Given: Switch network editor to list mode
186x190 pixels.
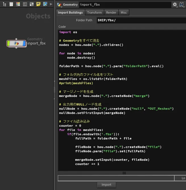Looking at the screenshot, I should (x=11, y=4).
